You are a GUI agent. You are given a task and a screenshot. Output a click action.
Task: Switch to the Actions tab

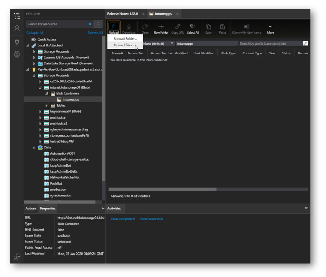tap(31, 208)
